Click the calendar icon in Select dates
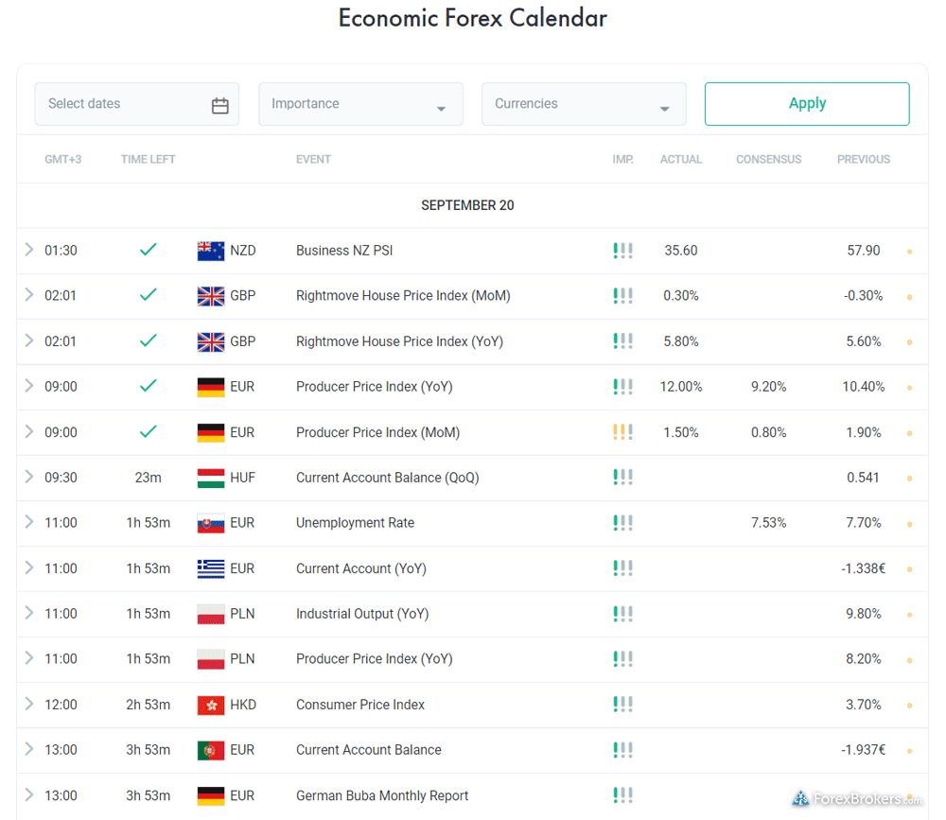This screenshot has width=946, height=820. point(219,105)
